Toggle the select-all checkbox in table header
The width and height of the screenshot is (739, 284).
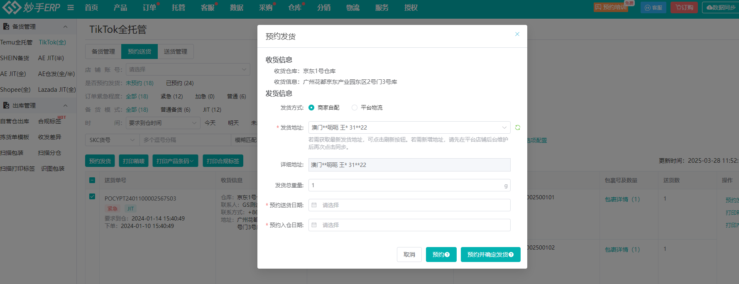[x=92, y=180]
